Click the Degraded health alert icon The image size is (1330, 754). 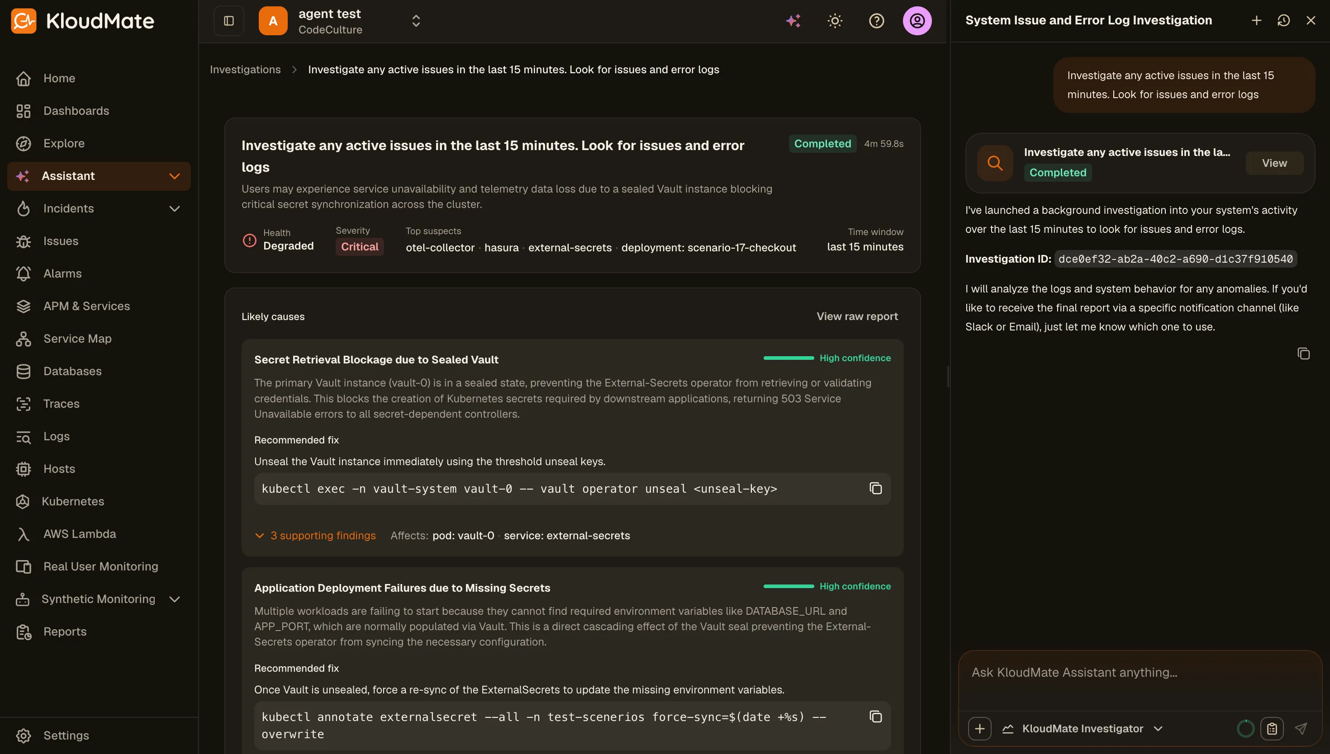[249, 240]
